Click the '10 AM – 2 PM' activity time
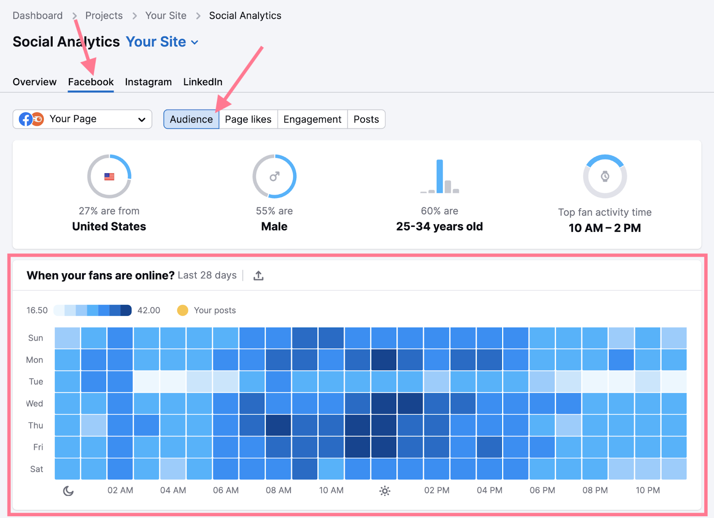This screenshot has height=518, width=714. 605,228
